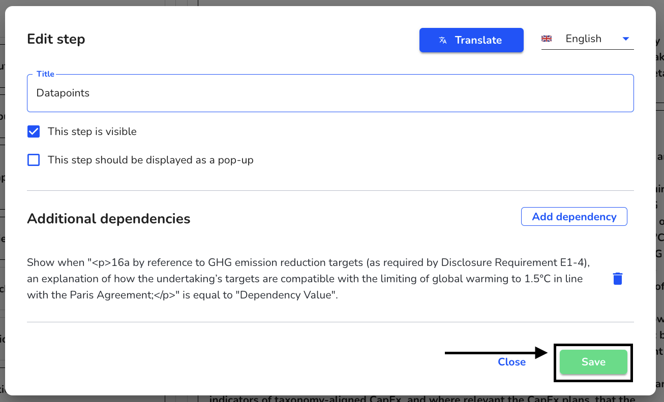
Task: Delete the dependency with the trash icon
Action: tap(618, 279)
